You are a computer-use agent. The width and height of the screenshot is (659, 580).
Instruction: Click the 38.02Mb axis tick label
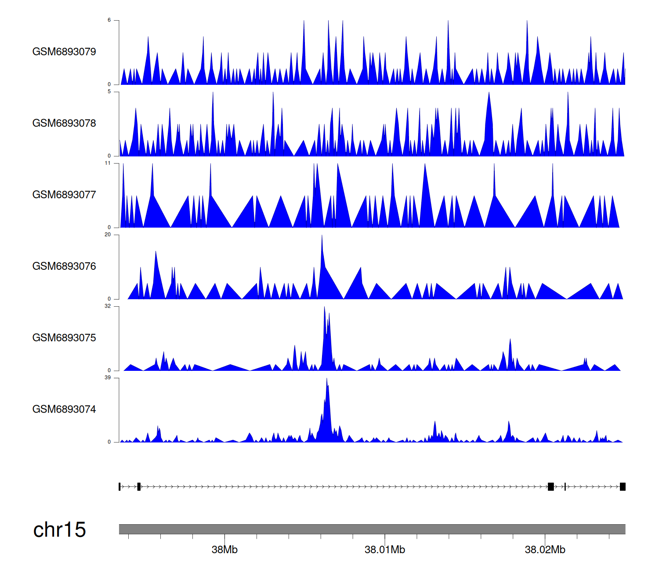tap(545, 550)
